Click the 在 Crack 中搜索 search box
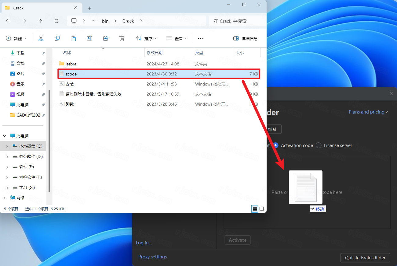 237,21
